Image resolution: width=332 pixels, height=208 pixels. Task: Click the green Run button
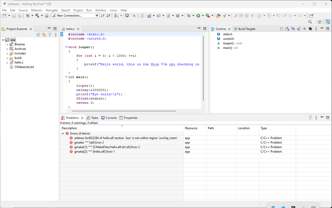coord(198,16)
